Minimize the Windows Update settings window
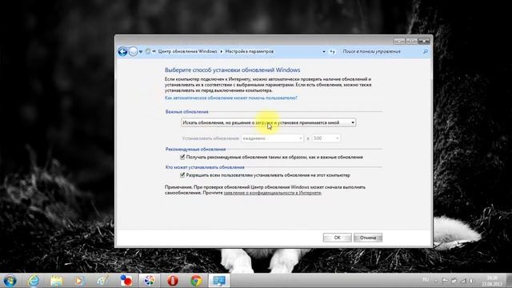 [x=399, y=41]
